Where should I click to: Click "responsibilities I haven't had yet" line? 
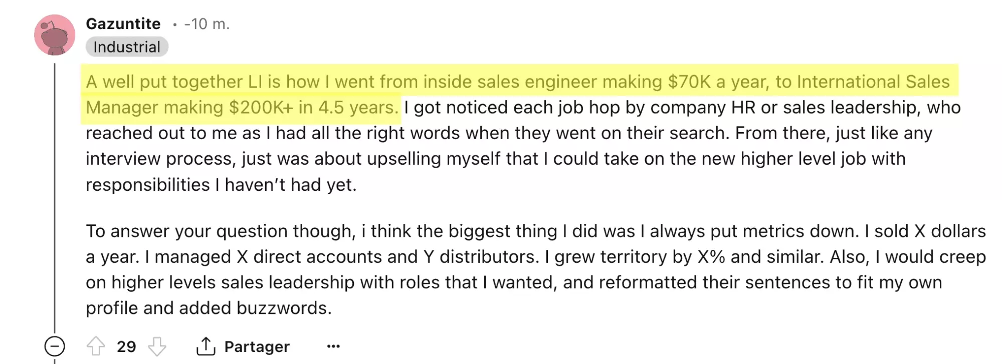pyautogui.click(x=221, y=185)
